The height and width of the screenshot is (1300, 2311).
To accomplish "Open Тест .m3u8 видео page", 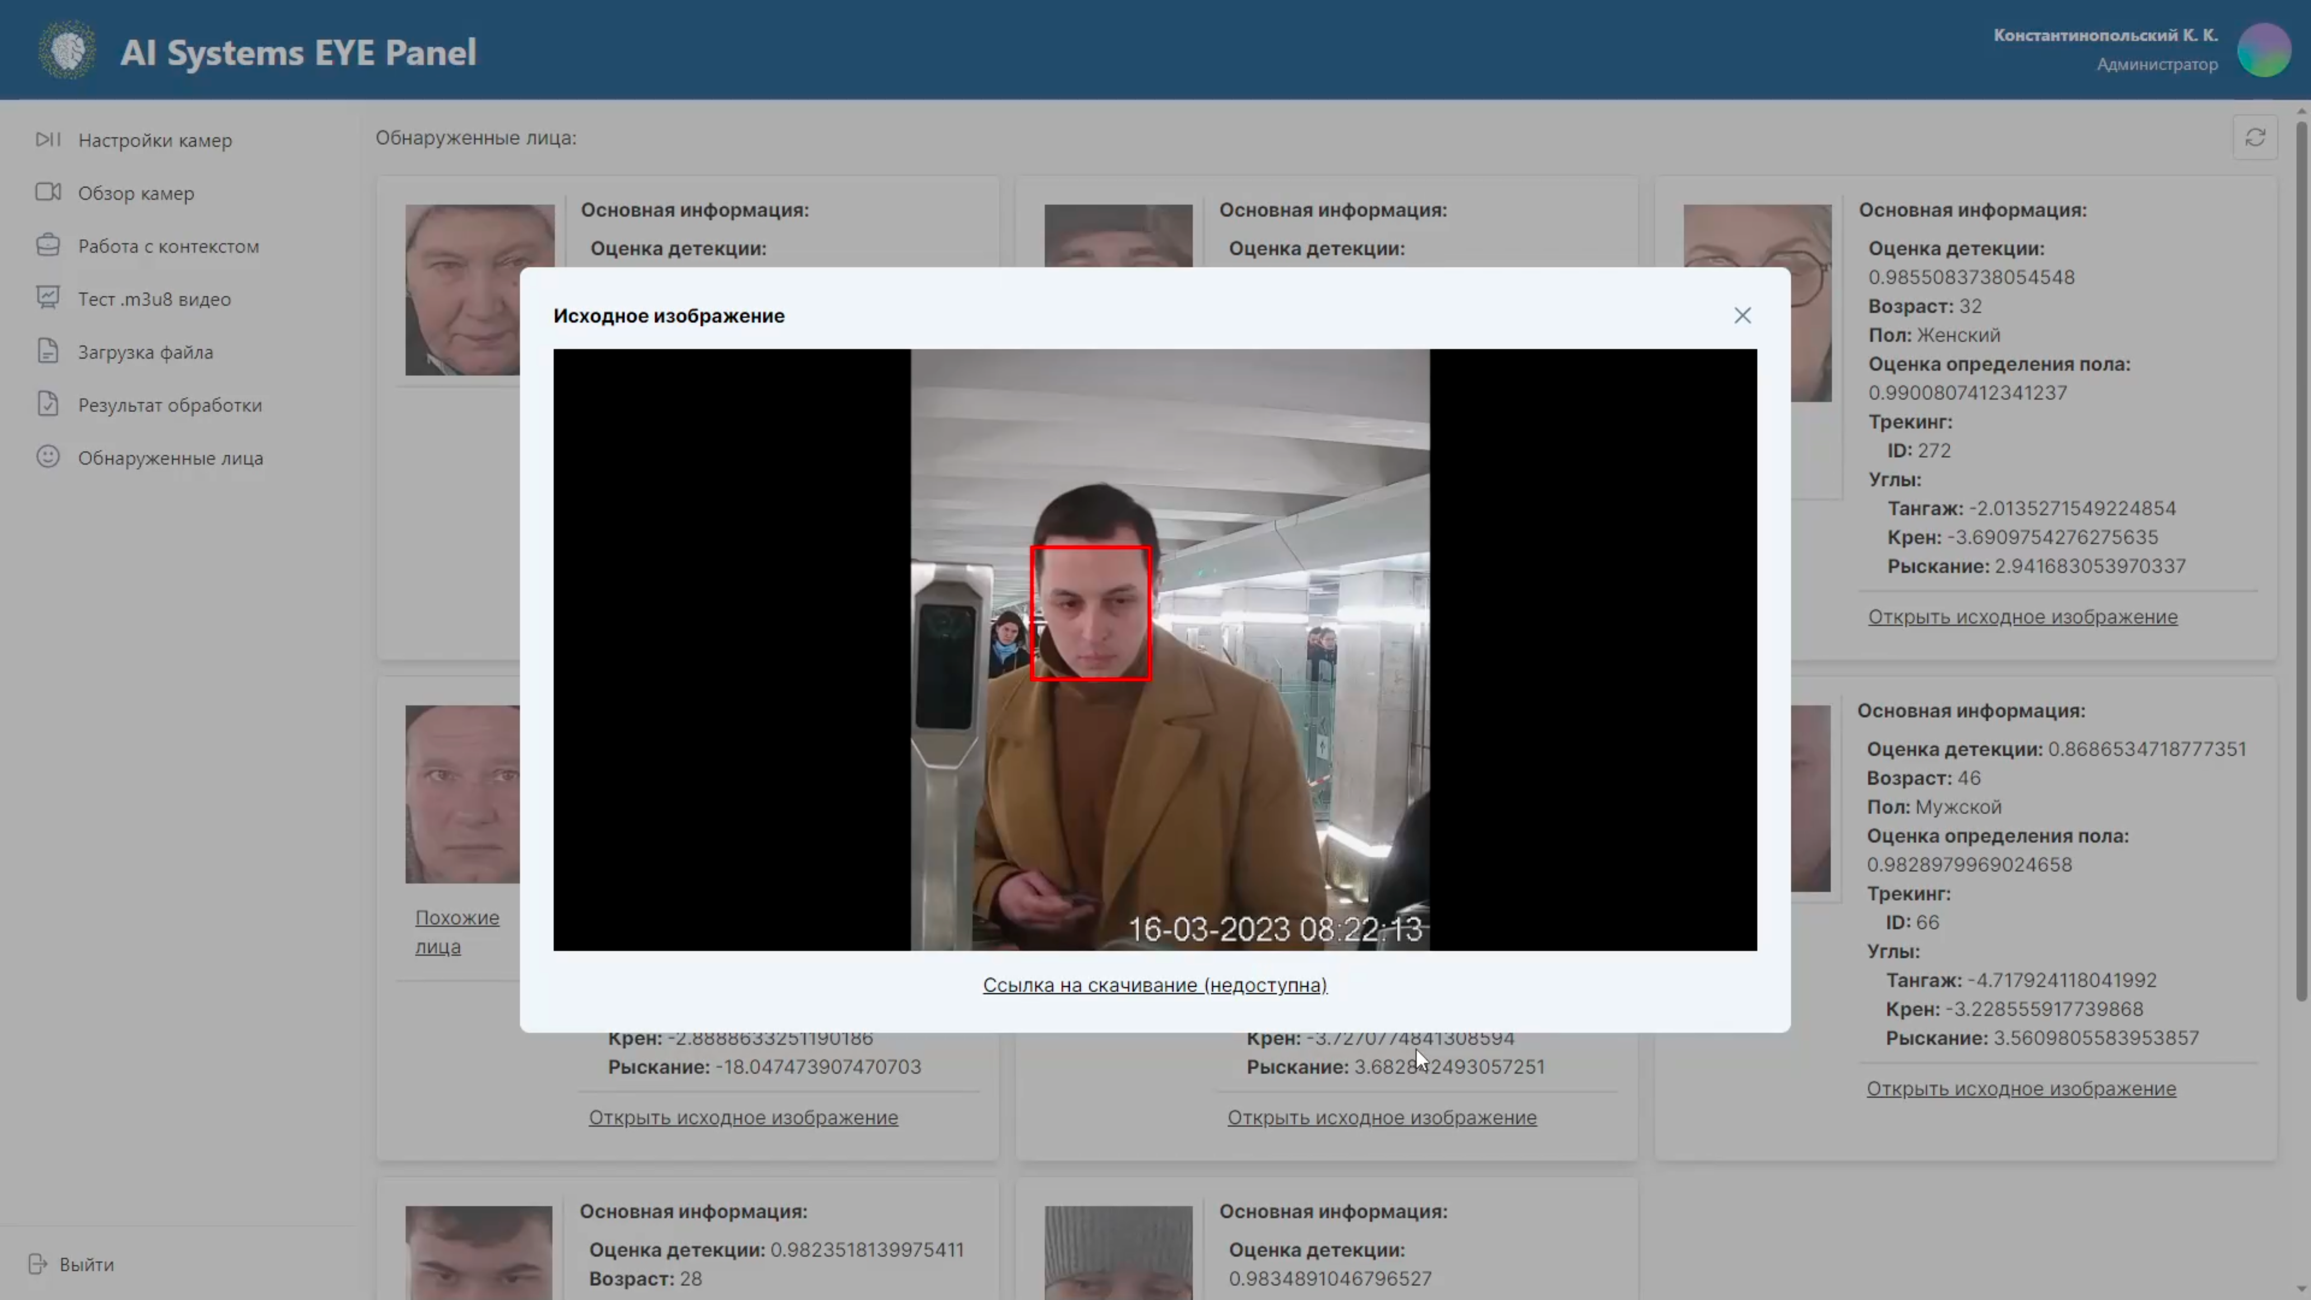I will [x=154, y=299].
